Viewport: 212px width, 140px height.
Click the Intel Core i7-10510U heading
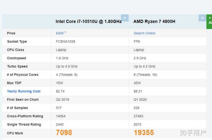pos(89,22)
